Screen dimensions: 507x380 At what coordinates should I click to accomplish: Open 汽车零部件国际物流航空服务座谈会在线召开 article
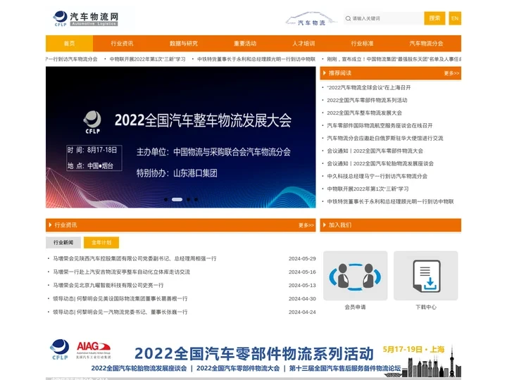point(380,125)
